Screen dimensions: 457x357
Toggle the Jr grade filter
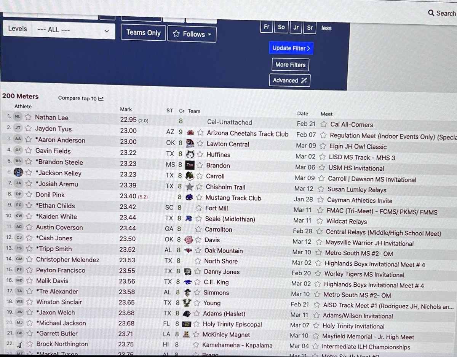[296, 27]
